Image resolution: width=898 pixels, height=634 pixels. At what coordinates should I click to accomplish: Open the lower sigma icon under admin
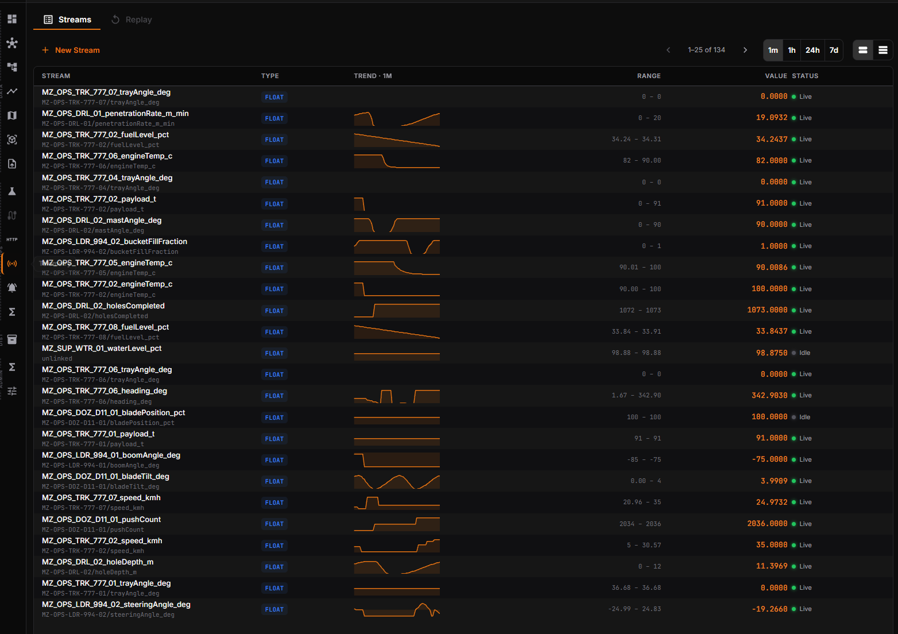12,367
